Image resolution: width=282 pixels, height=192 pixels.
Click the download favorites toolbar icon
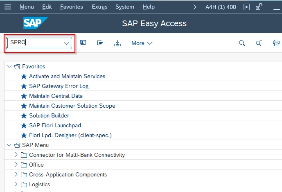(x=117, y=43)
